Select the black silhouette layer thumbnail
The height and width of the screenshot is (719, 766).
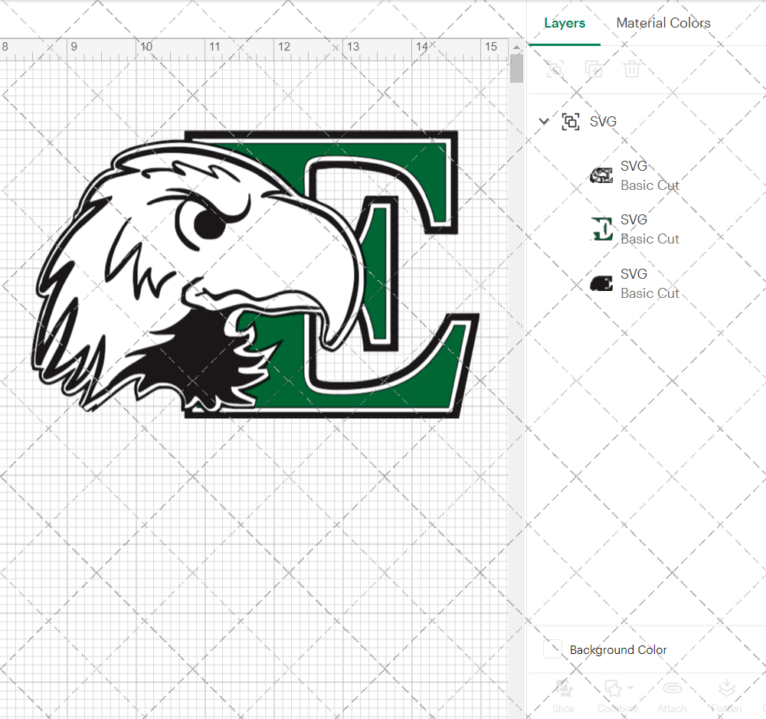pyautogui.click(x=601, y=283)
